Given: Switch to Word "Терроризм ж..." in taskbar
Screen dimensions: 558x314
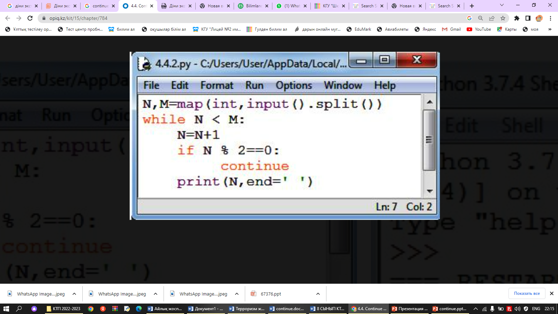Looking at the screenshot, I should 247,309.
